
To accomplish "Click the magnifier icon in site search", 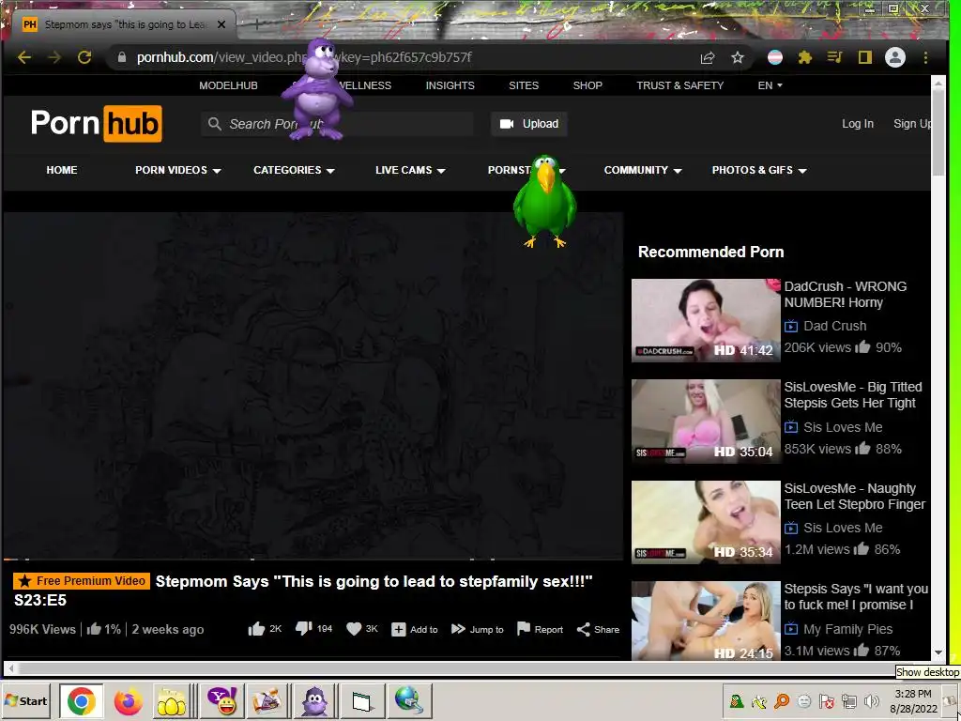I will coord(215,124).
